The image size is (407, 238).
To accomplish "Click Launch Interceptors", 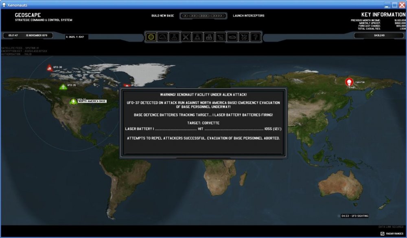I will coord(249,16).
